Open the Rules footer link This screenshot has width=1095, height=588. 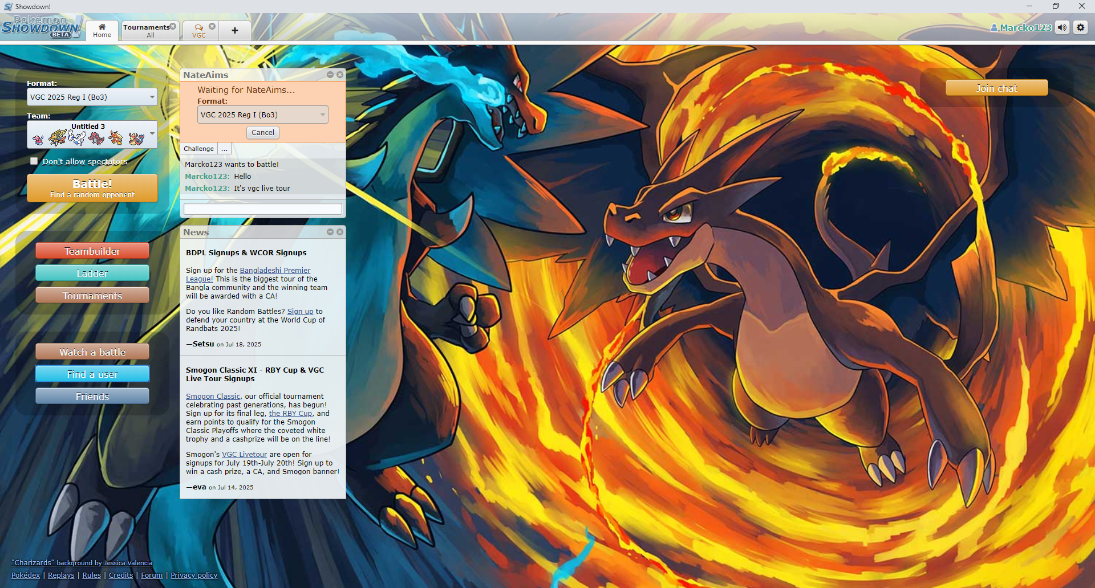click(91, 575)
